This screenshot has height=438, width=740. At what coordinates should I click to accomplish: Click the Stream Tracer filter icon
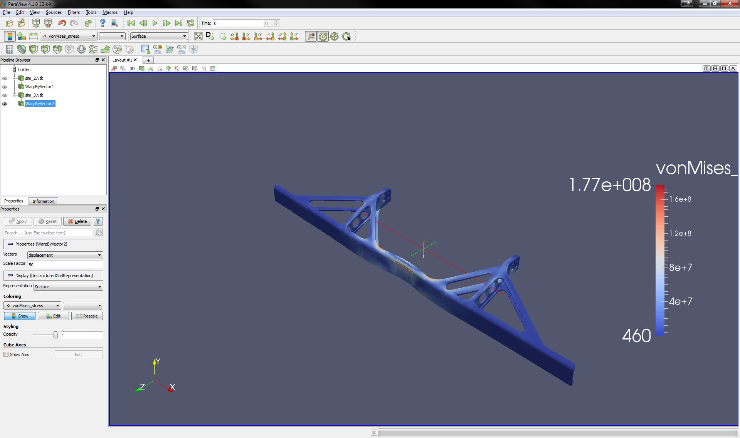coord(93,49)
